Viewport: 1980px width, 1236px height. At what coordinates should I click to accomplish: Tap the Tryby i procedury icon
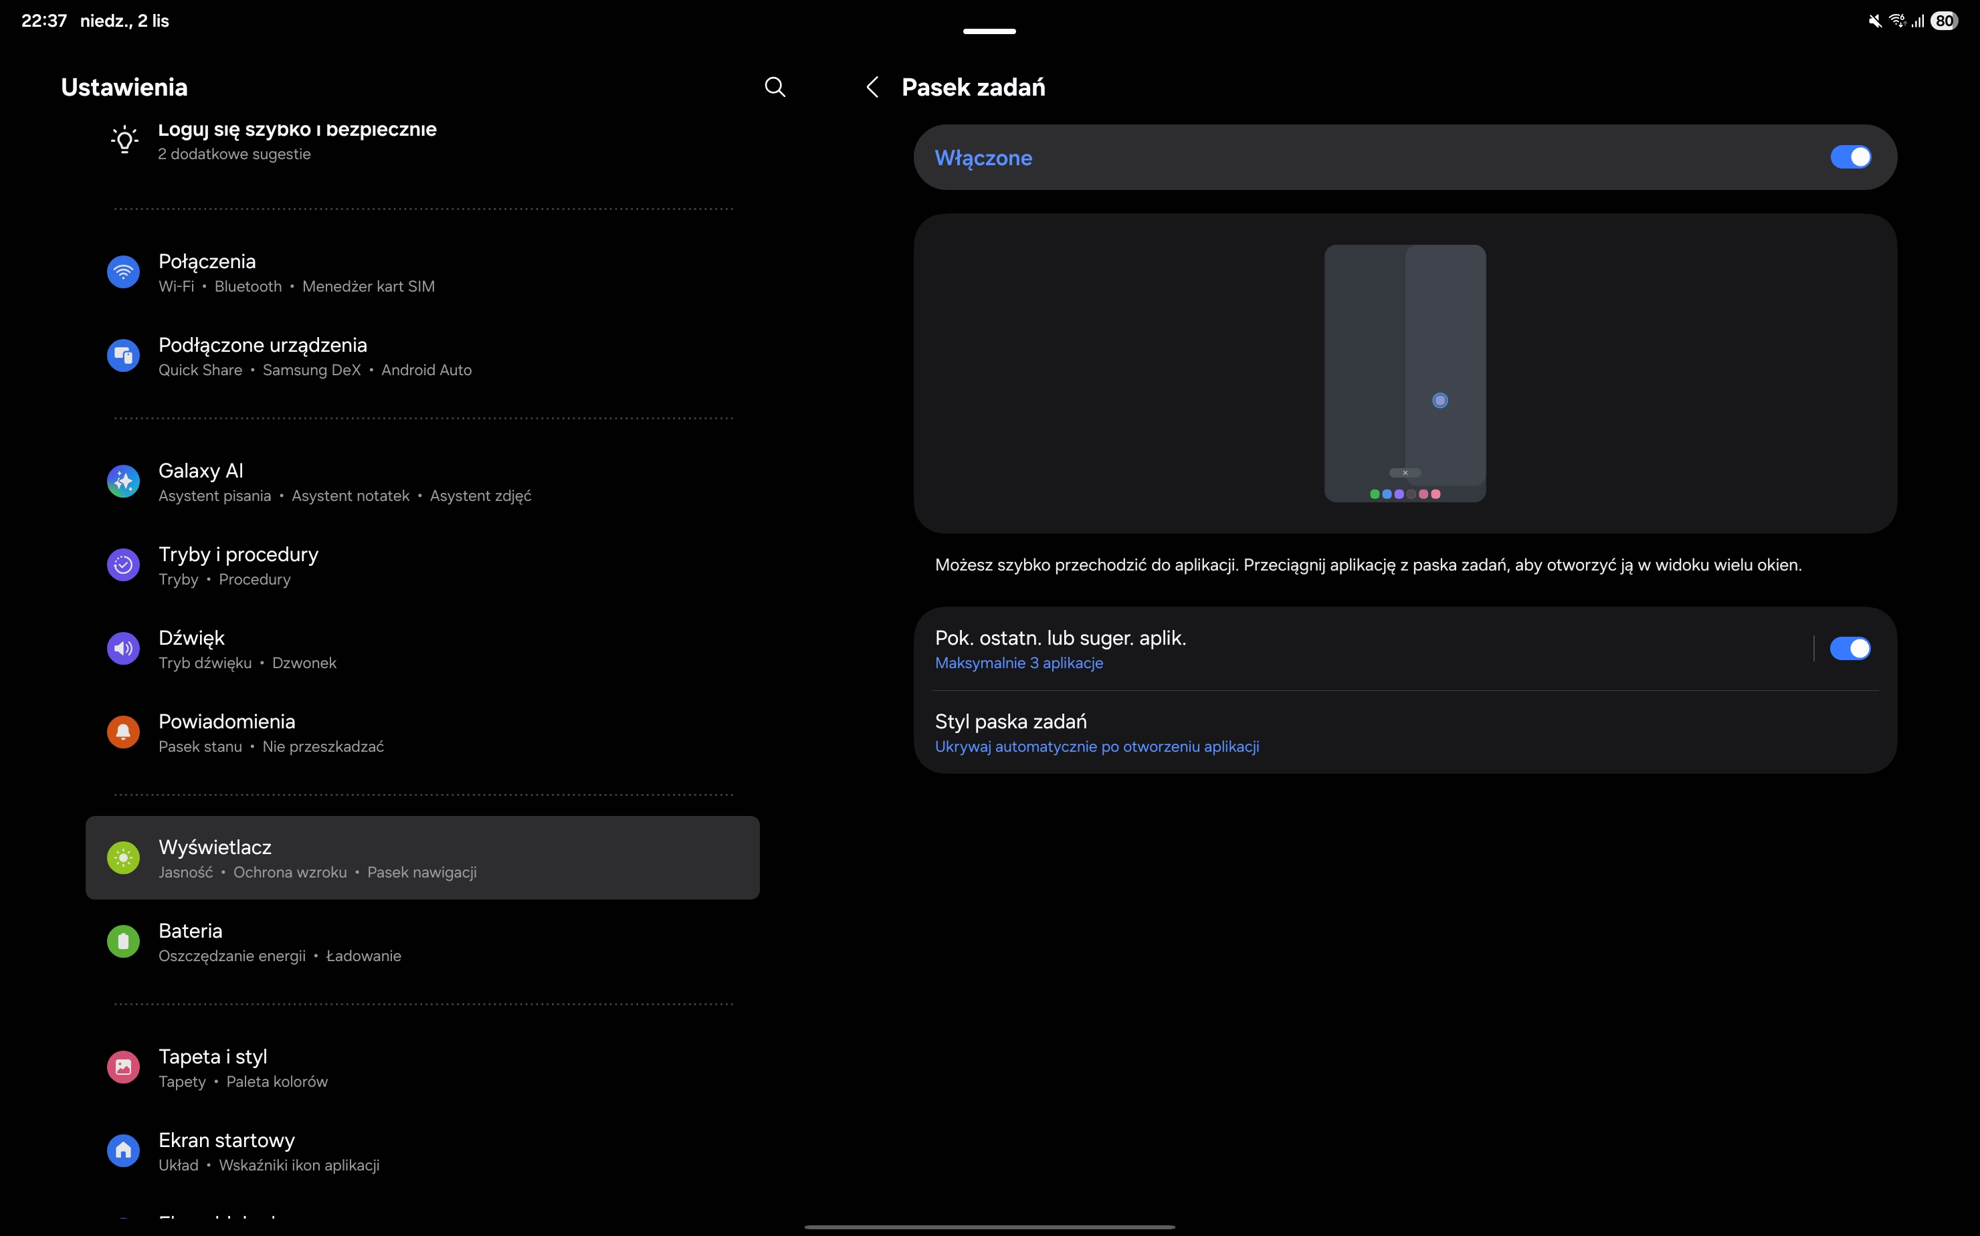click(x=124, y=565)
